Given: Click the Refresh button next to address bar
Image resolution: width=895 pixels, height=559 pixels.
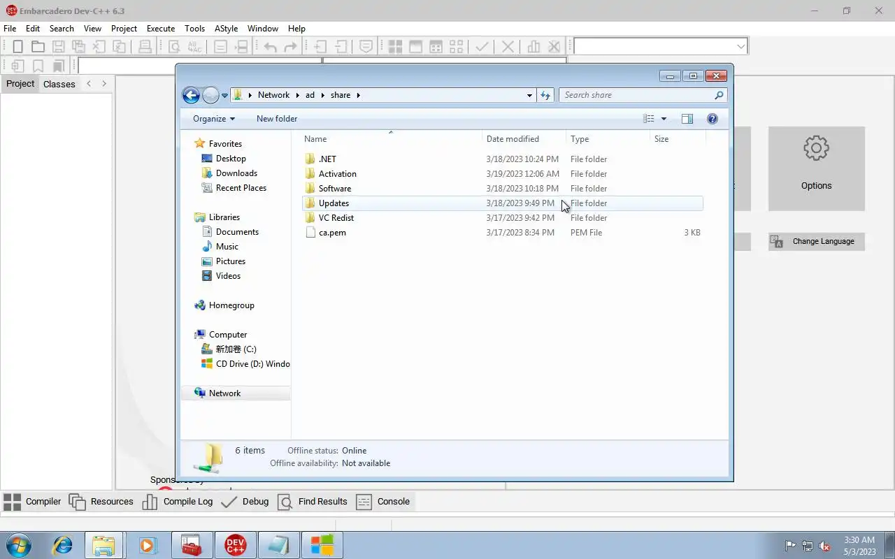Looking at the screenshot, I should point(545,95).
